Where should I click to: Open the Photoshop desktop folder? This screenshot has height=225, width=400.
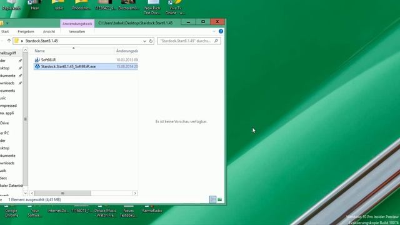[x=81, y=5]
